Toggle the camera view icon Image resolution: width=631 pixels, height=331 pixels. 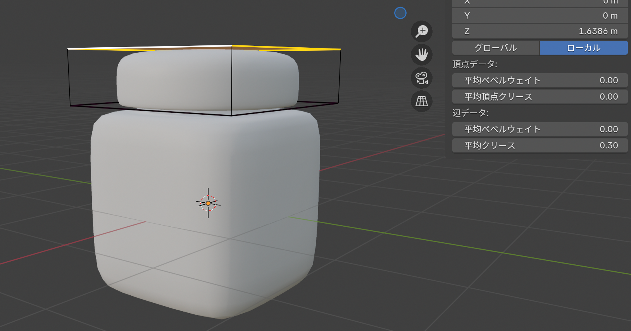421,78
